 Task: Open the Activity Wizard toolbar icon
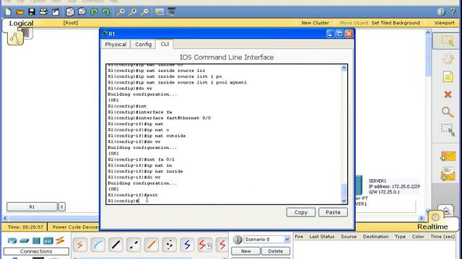point(56,12)
